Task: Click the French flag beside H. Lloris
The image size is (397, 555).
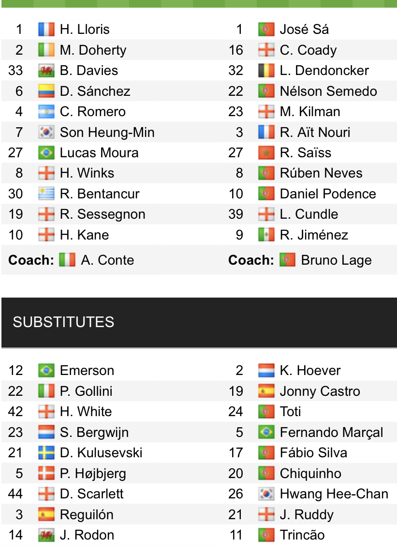Action: point(46,30)
